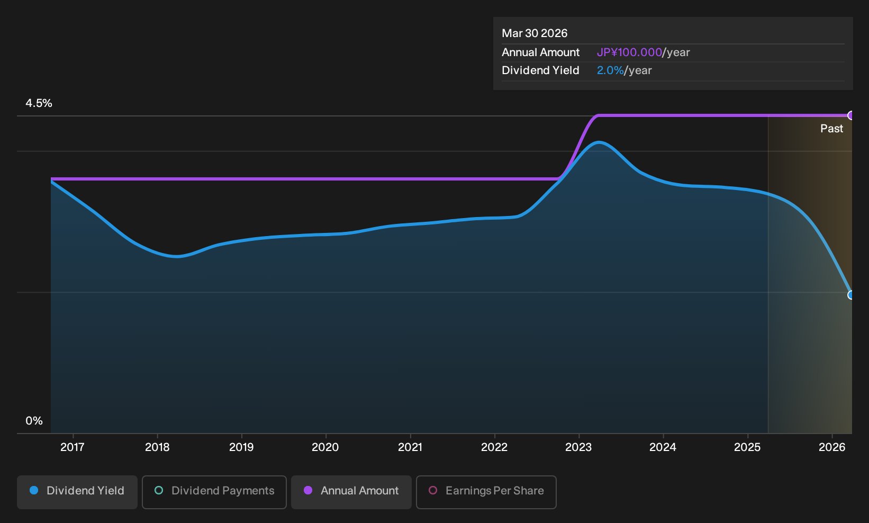Screen dimensions: 869x523
Task: Click the 4.5% y-axis label
Action: pyautogui.click(x=39, y=103)
